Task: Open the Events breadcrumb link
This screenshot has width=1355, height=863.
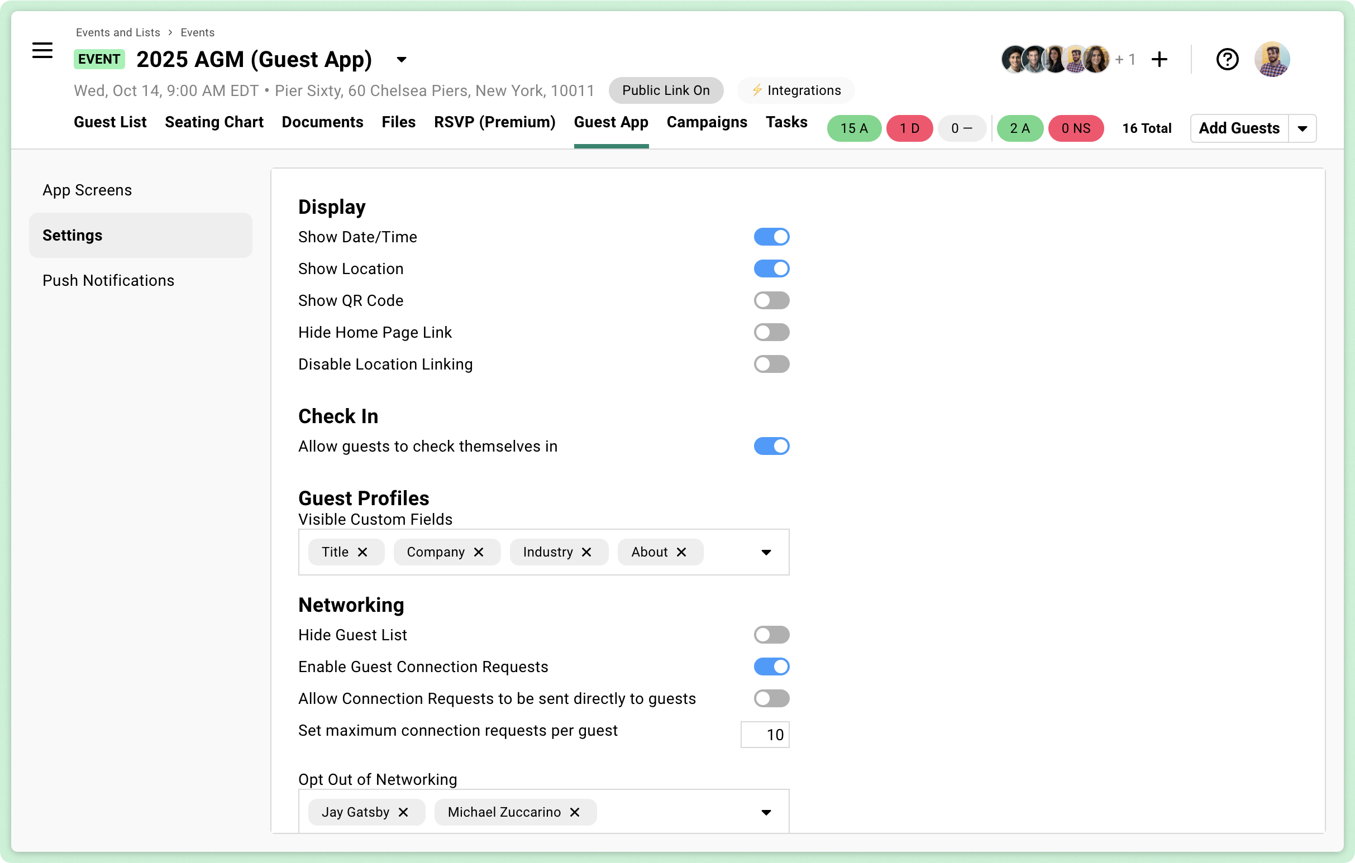Action: [197, 32]
